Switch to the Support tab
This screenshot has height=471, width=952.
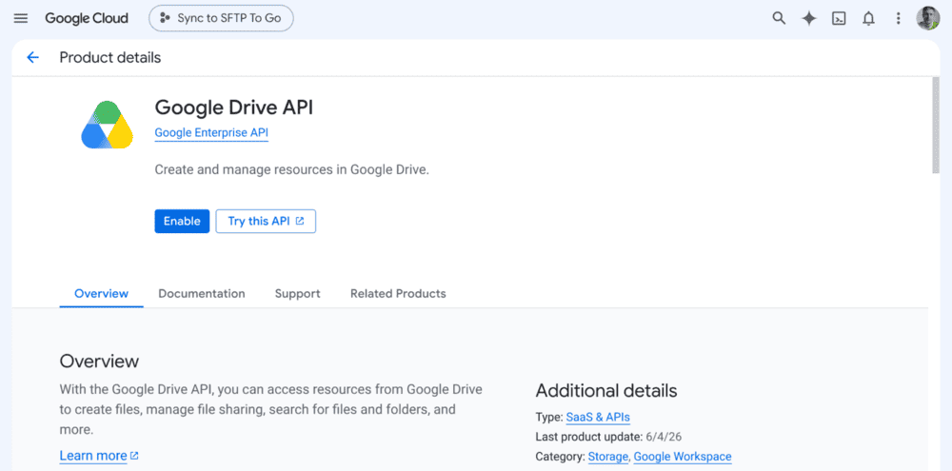[297, 294]
